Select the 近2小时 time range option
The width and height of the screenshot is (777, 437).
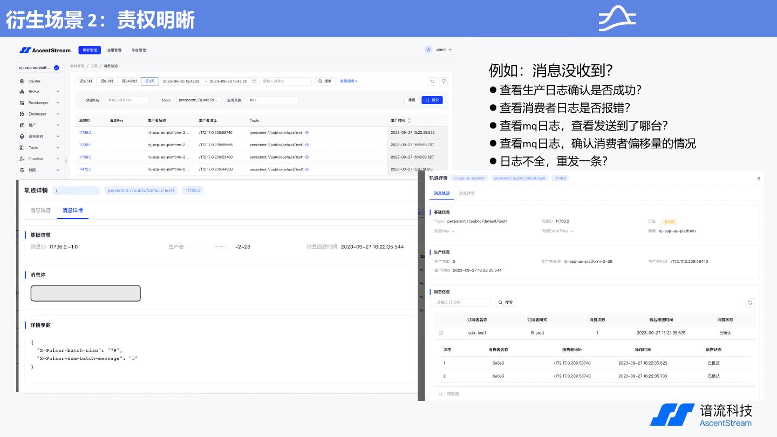coord(86,81)
